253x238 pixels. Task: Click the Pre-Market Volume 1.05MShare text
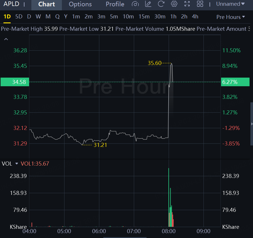[x=155, y=29]
